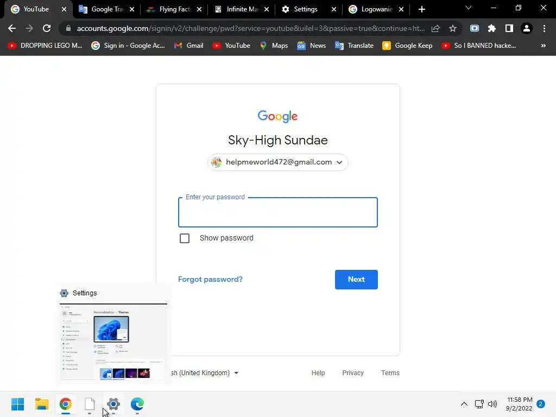Open the volume speaker tray icon

(492, 404)
